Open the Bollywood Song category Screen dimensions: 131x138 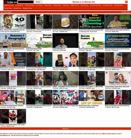[x=9, y=5]
